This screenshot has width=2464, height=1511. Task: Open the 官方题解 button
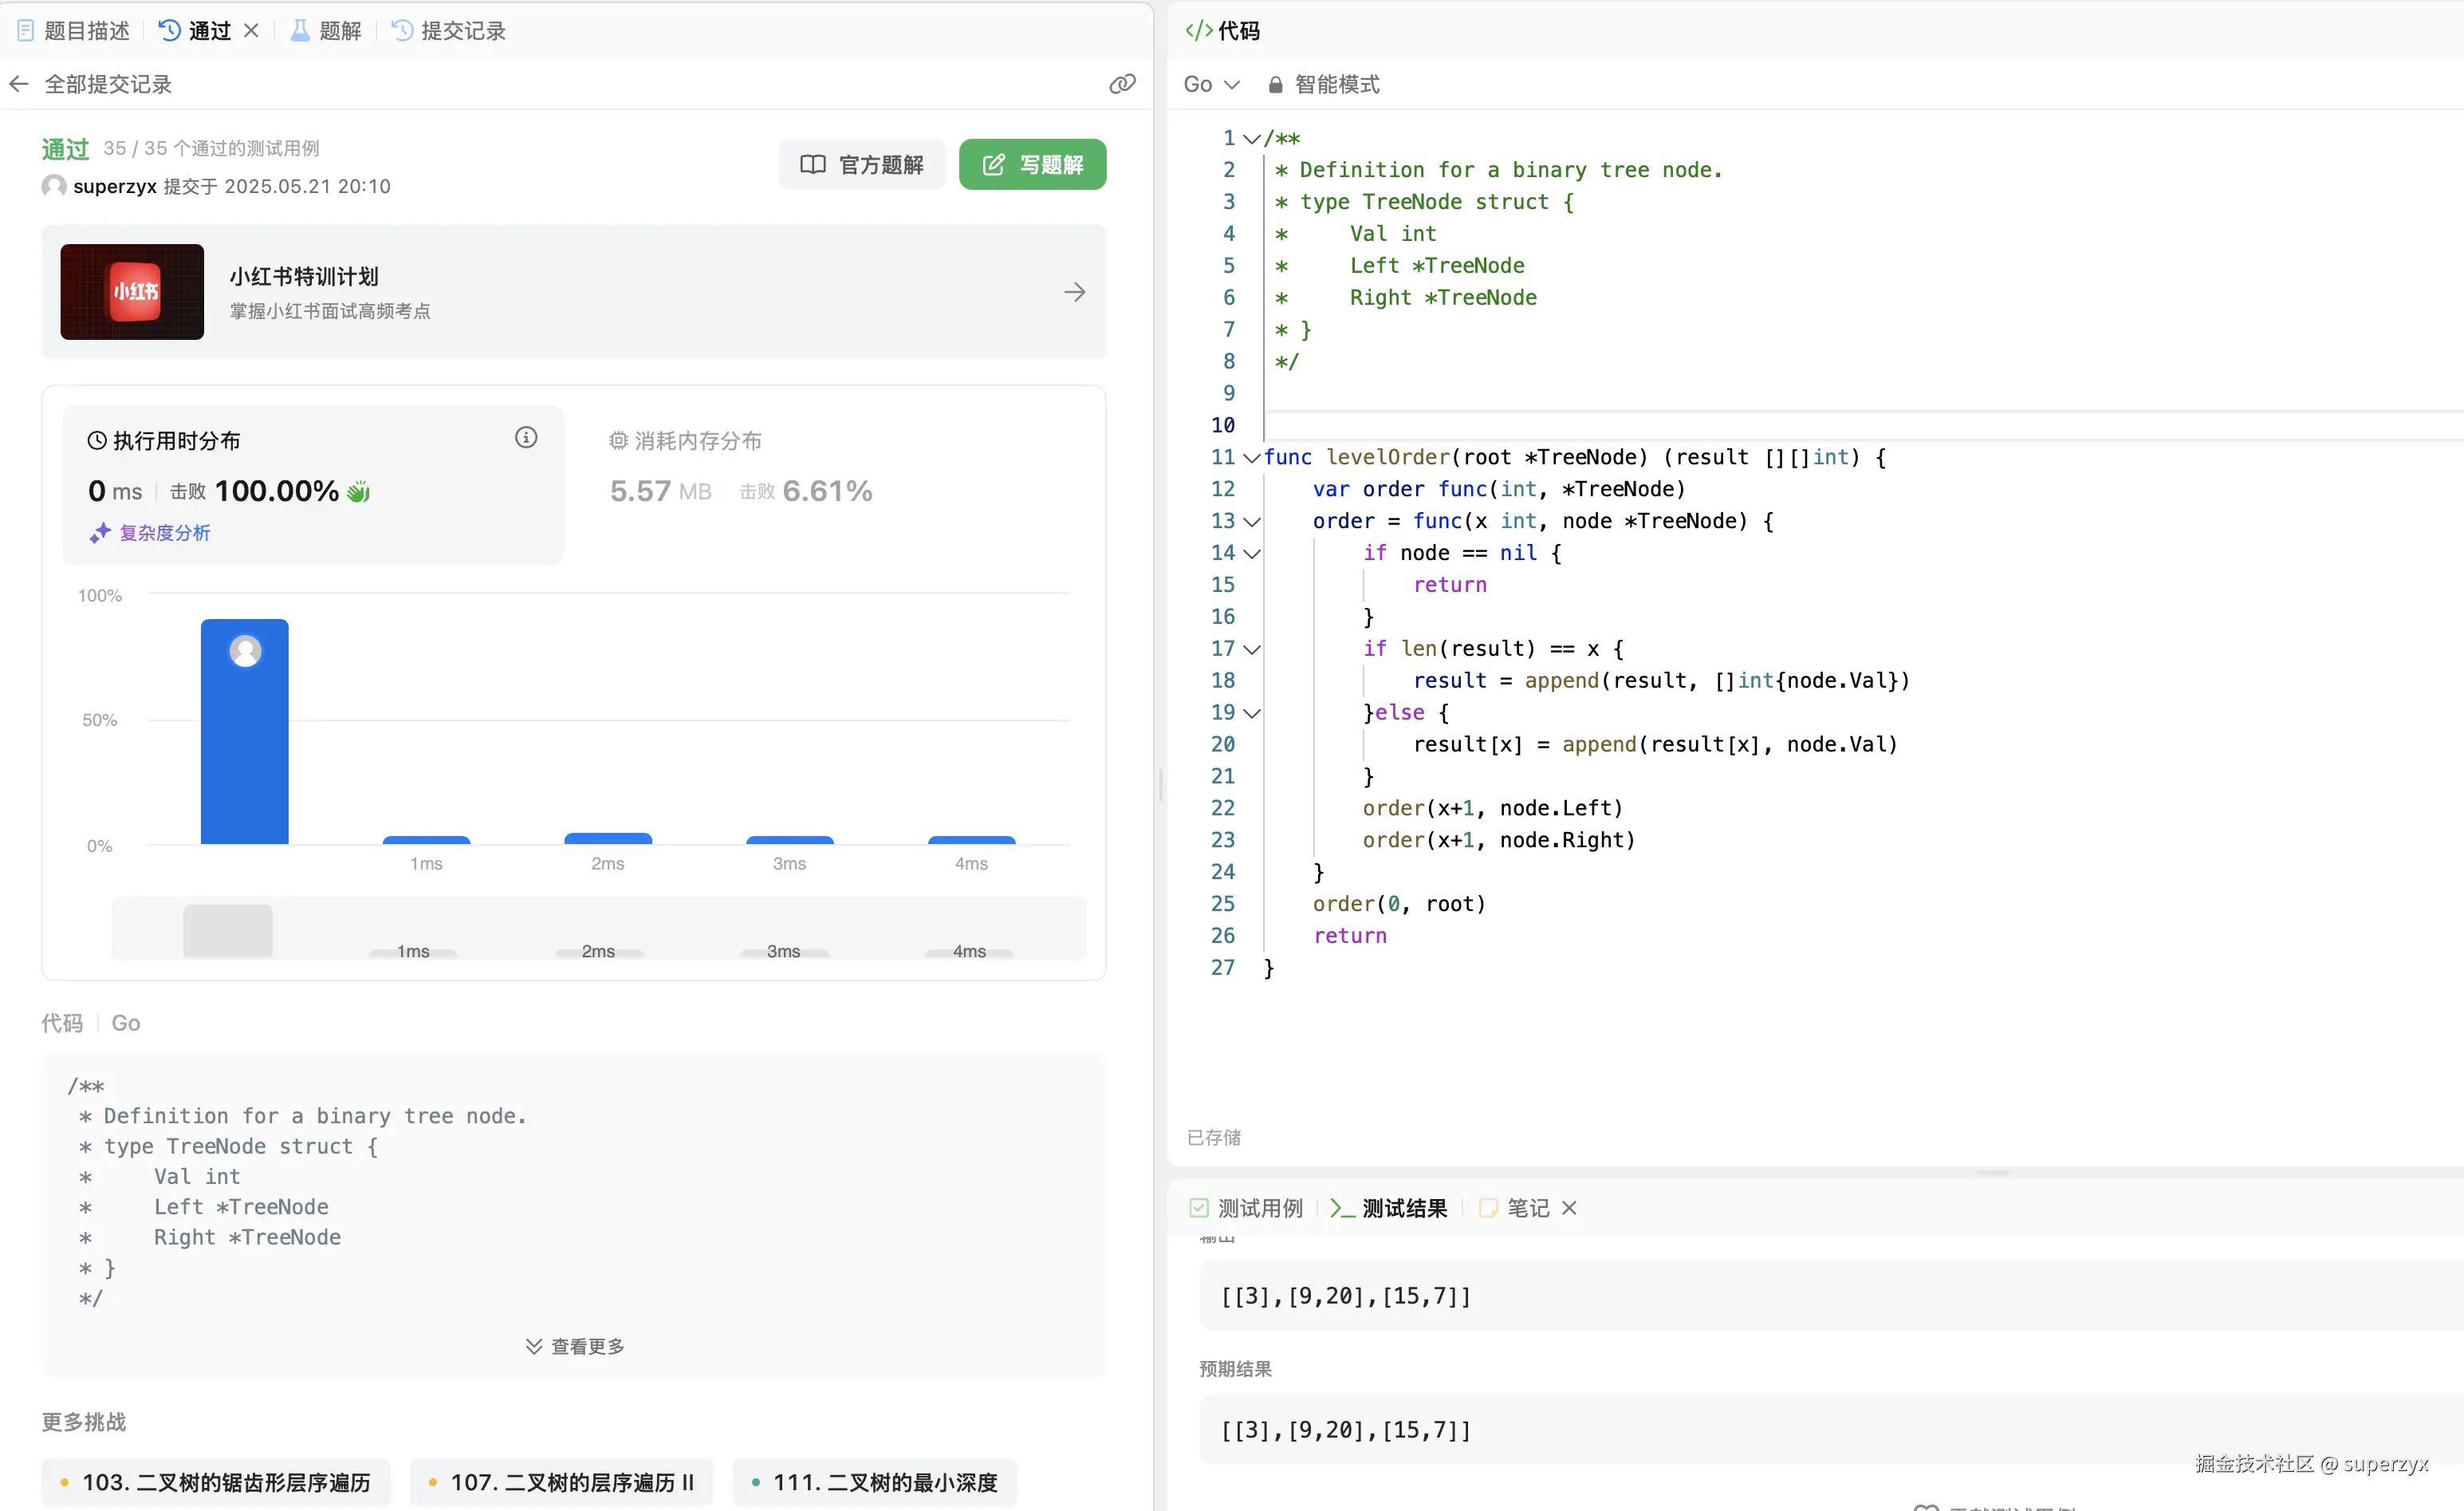coord(862,164)
